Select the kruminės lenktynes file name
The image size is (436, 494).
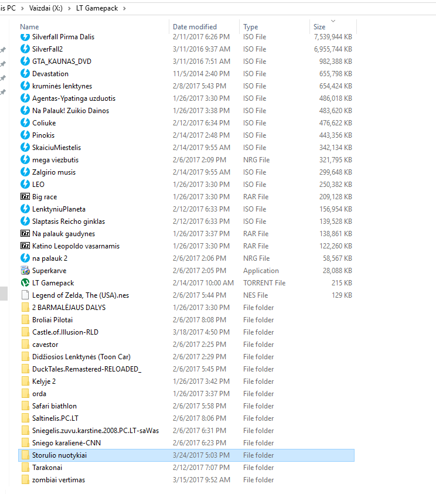coord(62,86)
